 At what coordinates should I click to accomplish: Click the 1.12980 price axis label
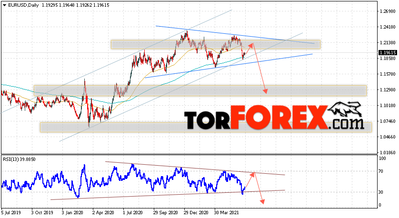[388, 90]
